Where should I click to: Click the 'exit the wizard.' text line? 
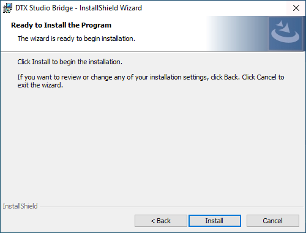coord(40,85)
